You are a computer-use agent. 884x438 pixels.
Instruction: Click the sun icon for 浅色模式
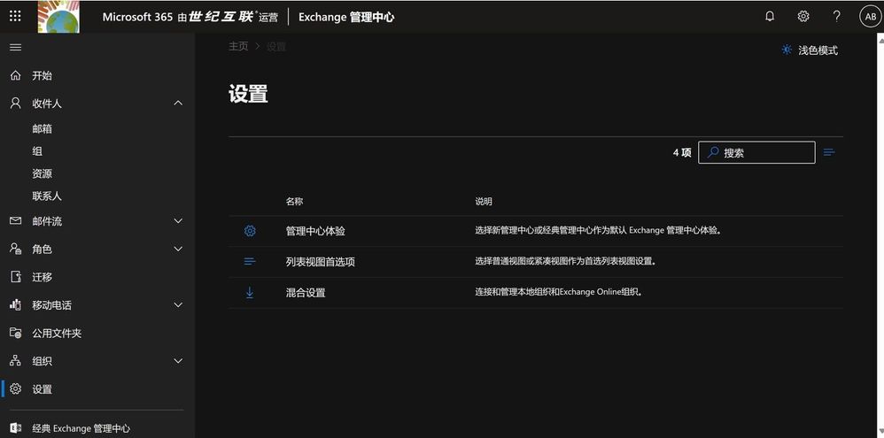pos(787,50)
